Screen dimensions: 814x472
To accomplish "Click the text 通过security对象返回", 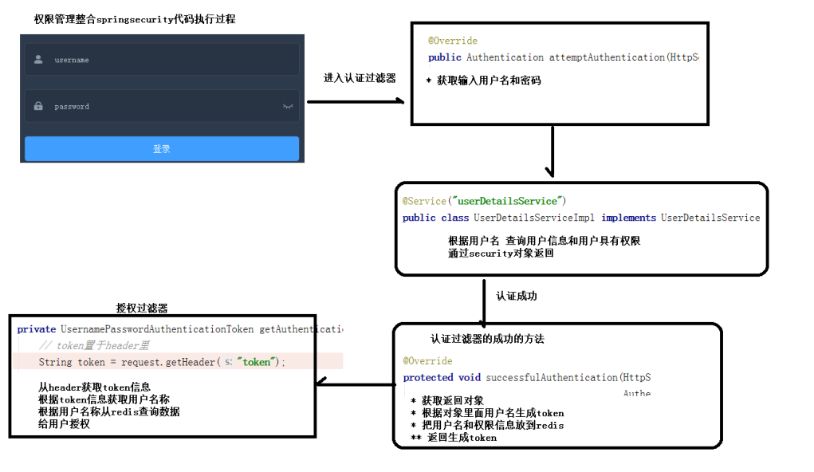I will coord(501,254).
